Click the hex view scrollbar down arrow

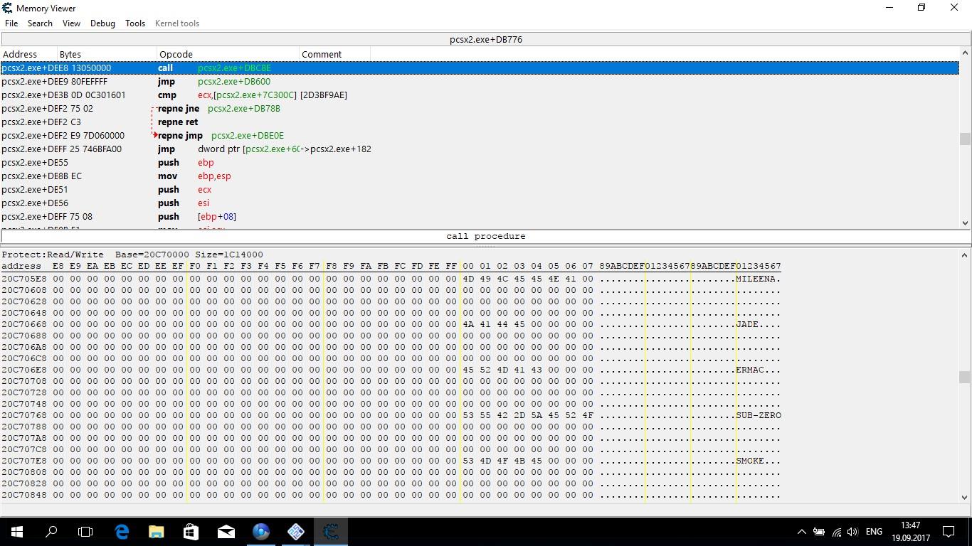pyautogui.click(x=966, y=498)
